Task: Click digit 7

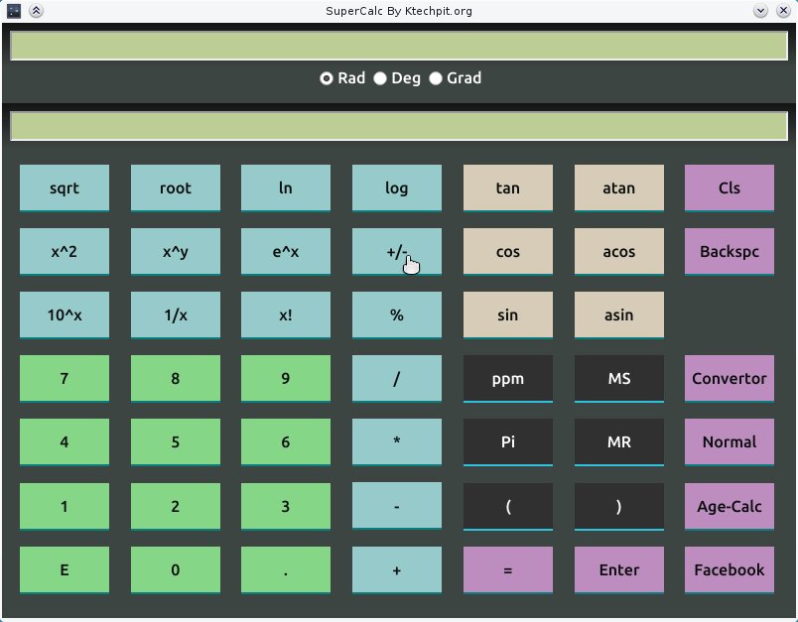Action: click(65, 378)
